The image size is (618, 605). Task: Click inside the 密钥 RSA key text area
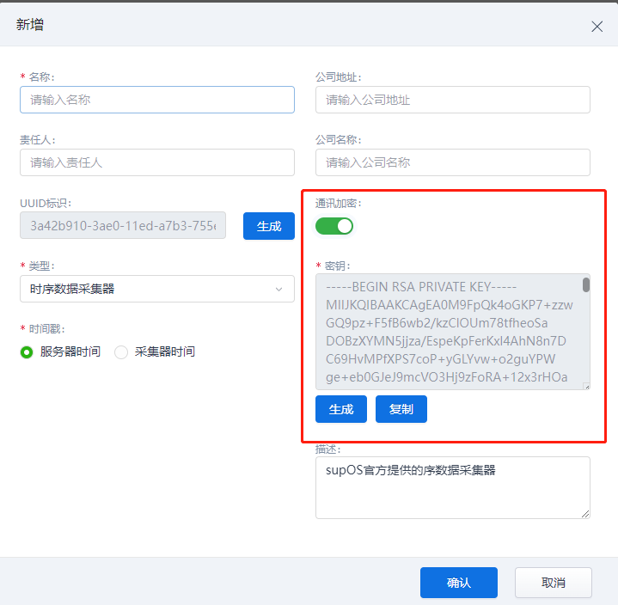point(447,332)
